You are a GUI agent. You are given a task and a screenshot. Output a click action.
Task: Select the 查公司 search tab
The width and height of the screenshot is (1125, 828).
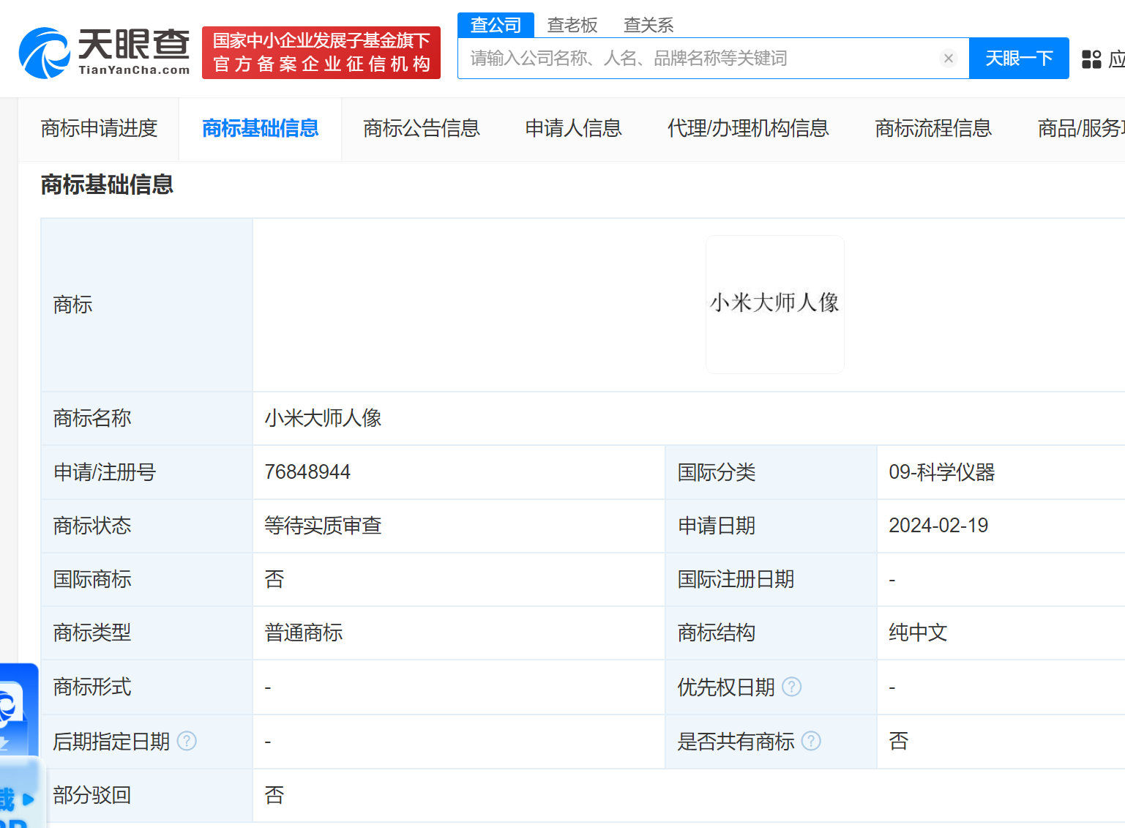click(x=496, y=25)
